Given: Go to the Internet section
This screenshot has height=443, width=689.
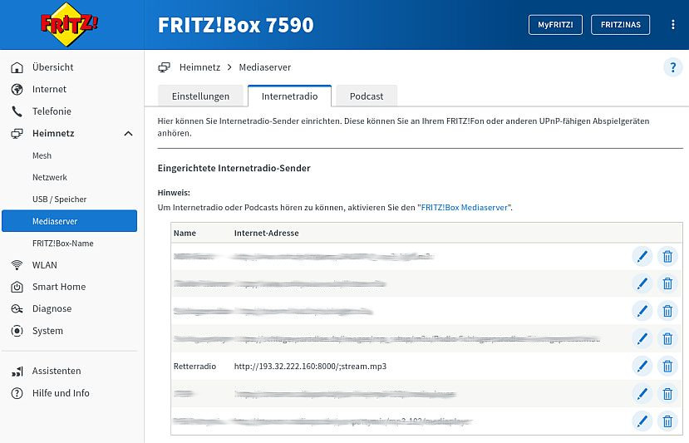Looking at the screenshot, I should pos(49,89).
